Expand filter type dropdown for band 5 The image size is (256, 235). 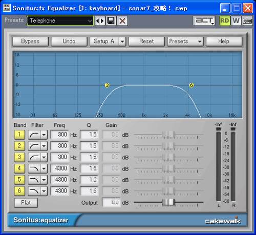[44, 180]
